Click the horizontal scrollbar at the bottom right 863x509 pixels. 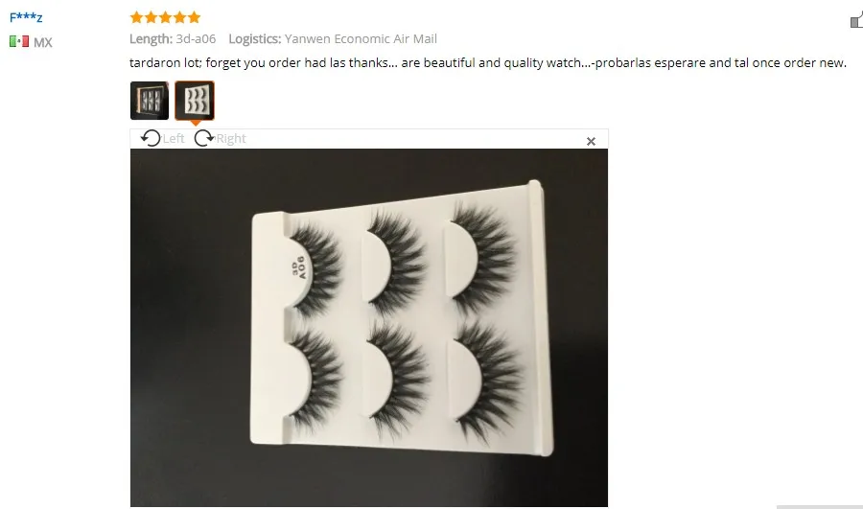pyautogui.click(x=820, y=507)
